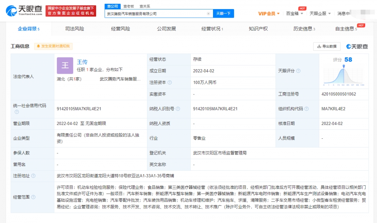
Task: Open the 天眼企服 dropdown menu
Action: tap(320, 14)
